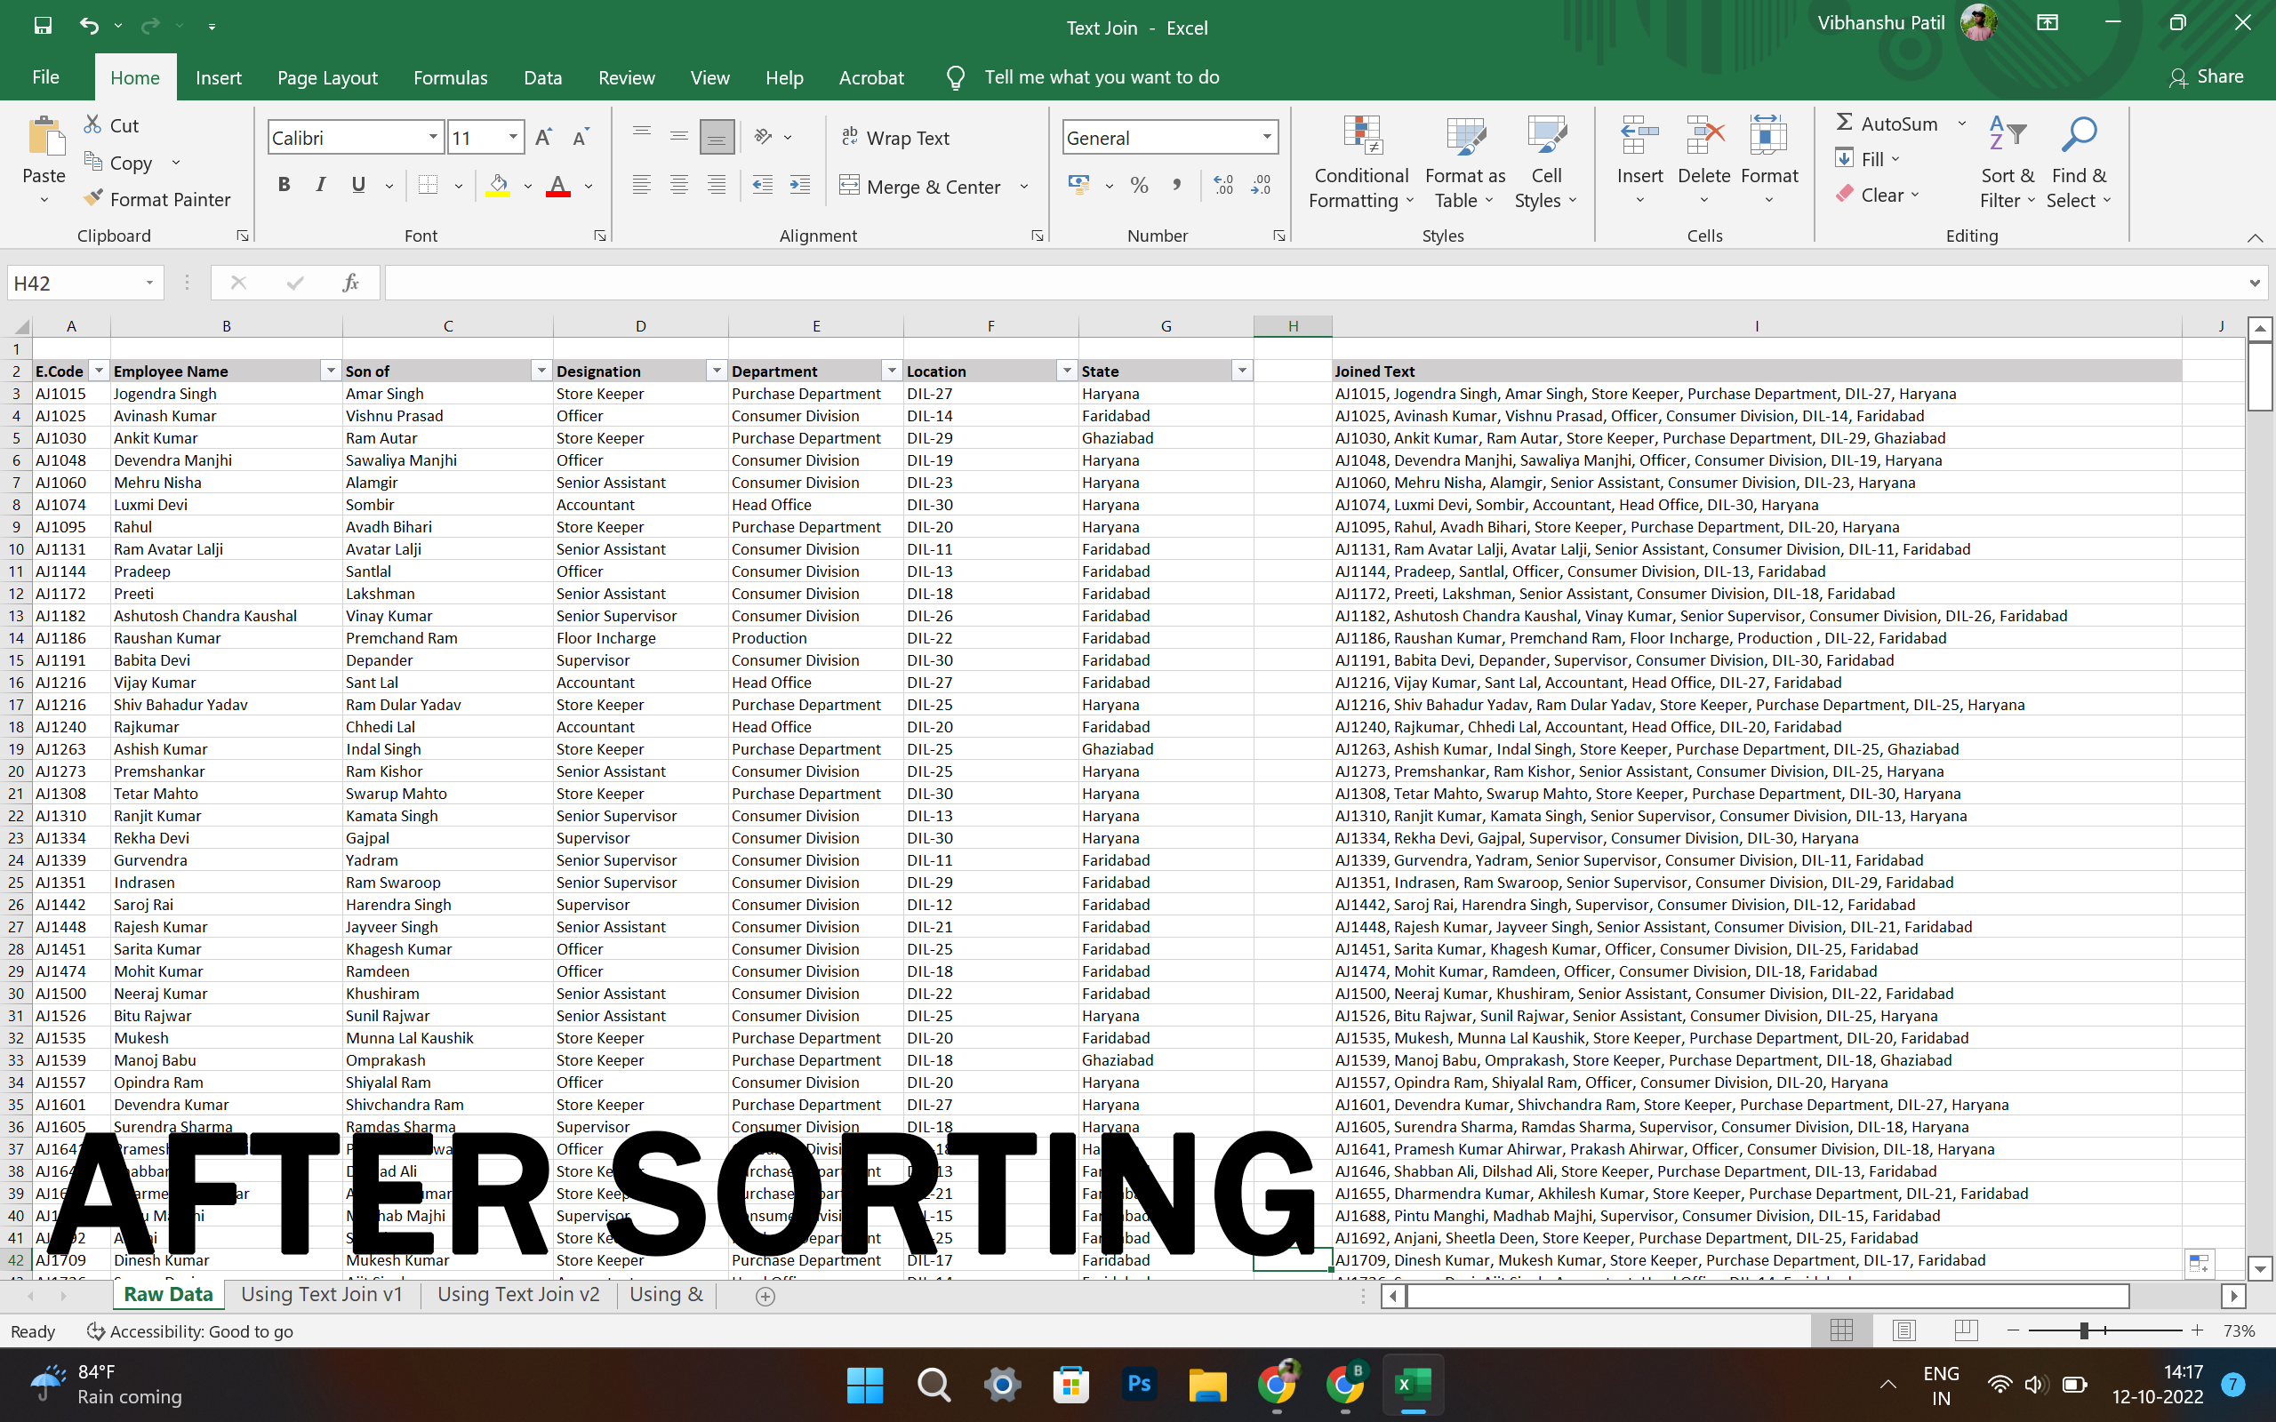Open Conditional Formatting options
The height and width of the screenshot is (1422, 2276).
click(x=1361, y=160)
